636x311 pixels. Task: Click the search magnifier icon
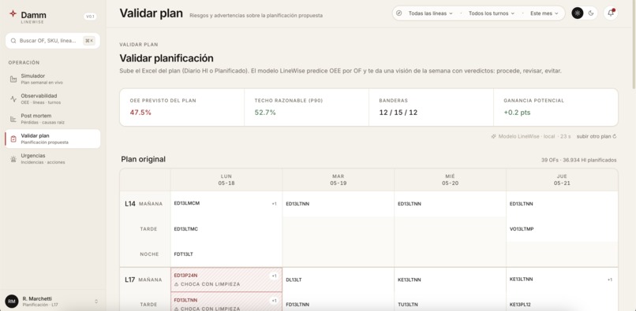click(13, 40)
